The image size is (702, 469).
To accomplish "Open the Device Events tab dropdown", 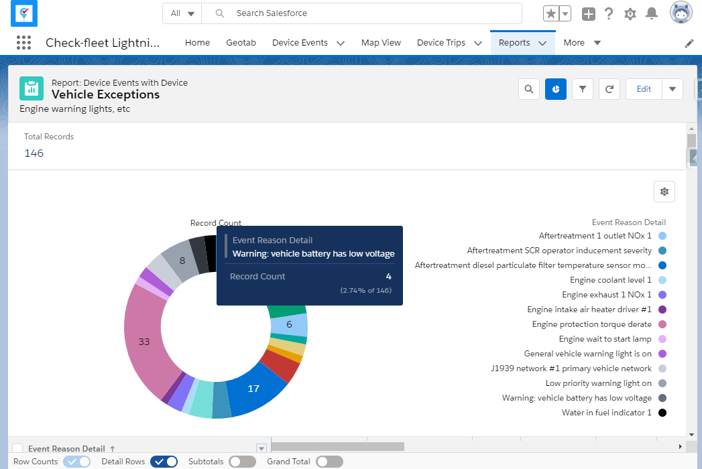I will tap(341, 42).
